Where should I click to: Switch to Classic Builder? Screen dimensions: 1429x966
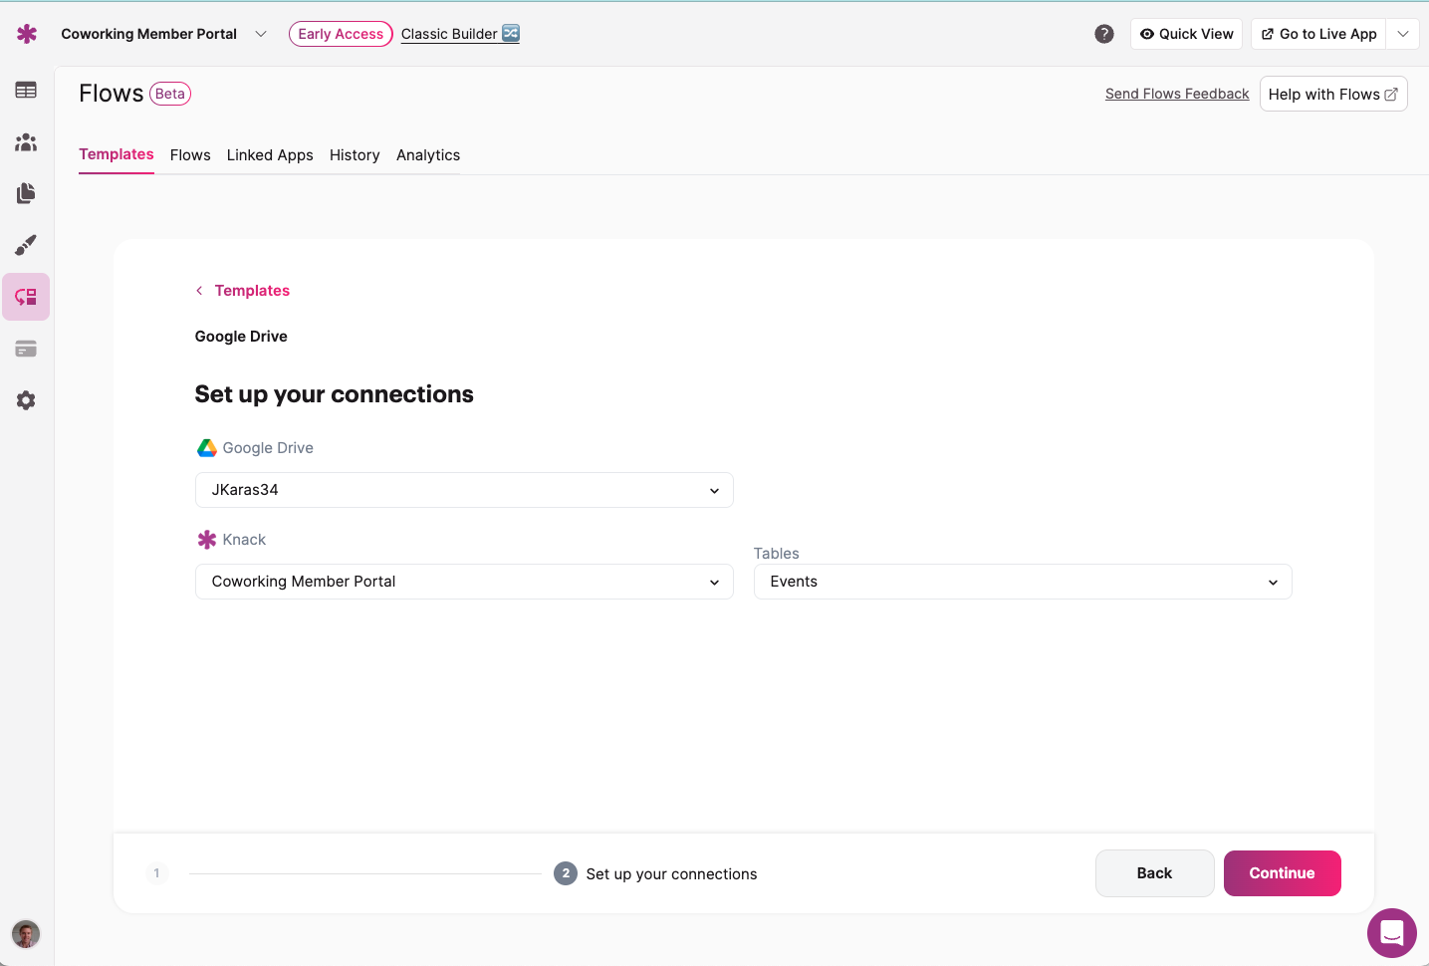click(460, 34)
